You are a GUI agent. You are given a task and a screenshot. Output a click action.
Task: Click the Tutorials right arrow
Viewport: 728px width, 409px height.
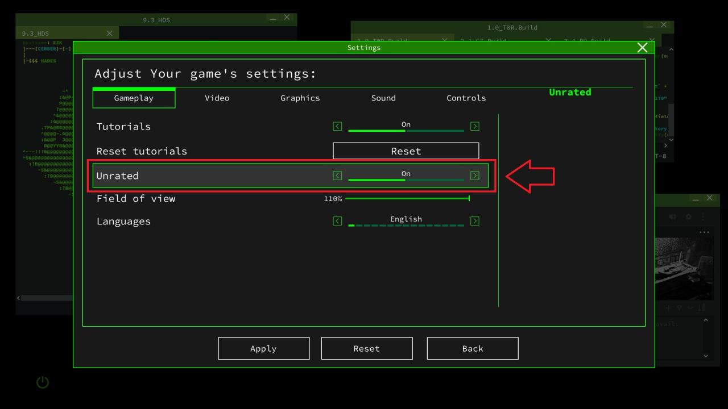click(475, 126)
